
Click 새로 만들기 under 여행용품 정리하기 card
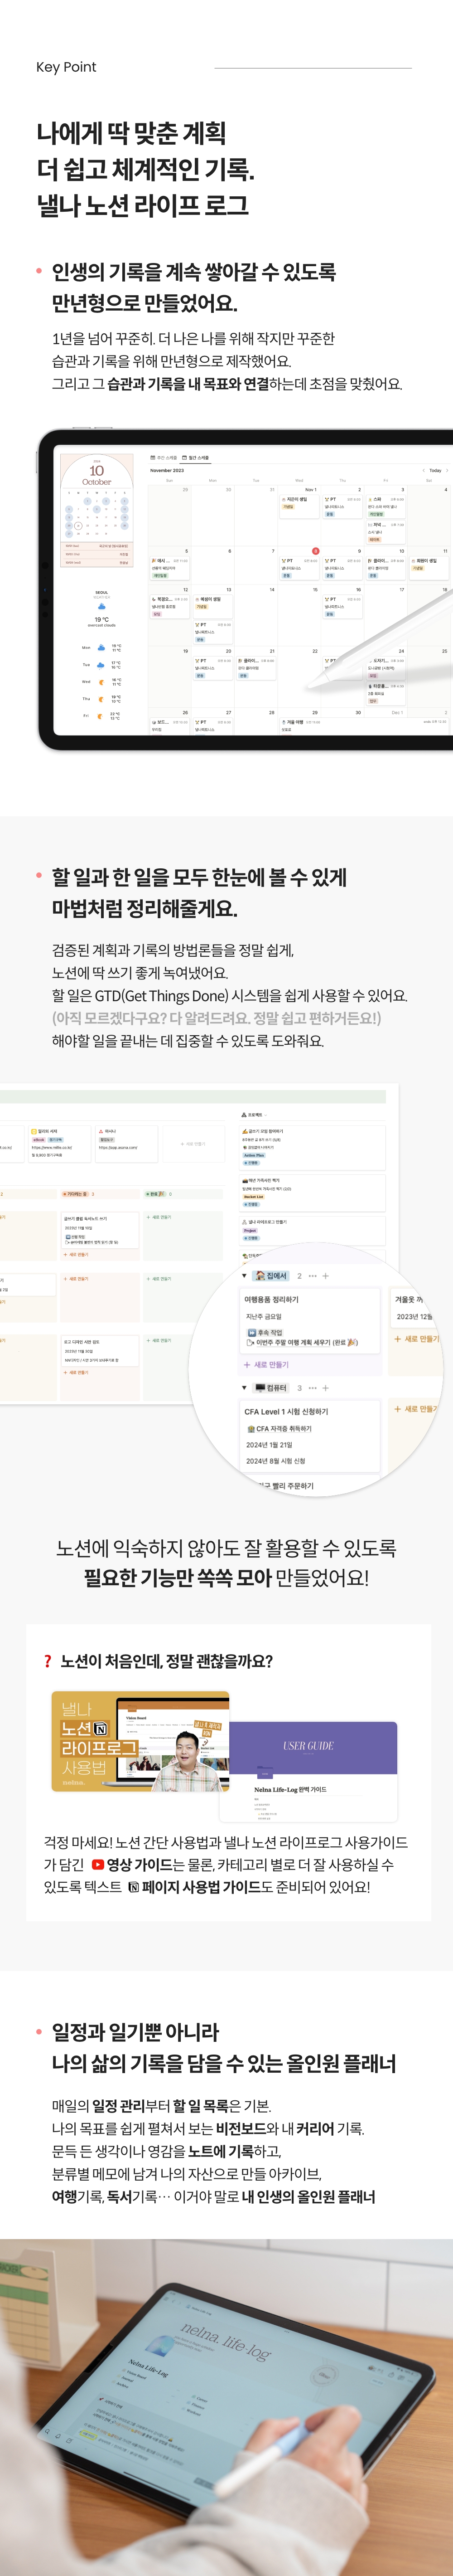point(266,1364)
